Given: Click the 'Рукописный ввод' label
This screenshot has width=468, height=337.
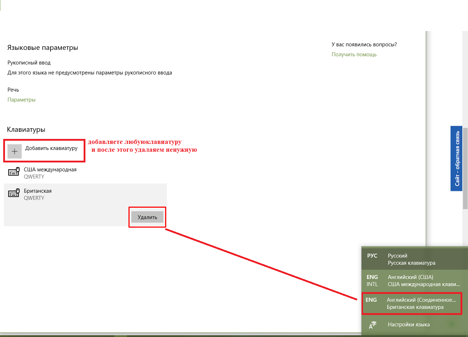Looking at the screenshot, I should 29,63.
